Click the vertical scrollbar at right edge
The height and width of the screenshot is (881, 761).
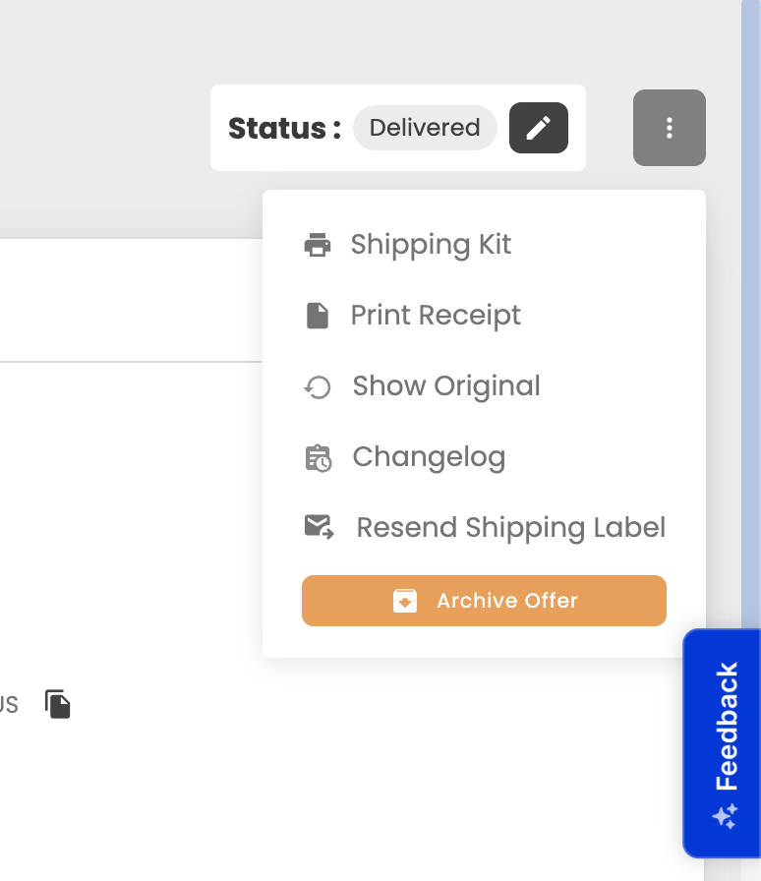(x=751, y=315)
